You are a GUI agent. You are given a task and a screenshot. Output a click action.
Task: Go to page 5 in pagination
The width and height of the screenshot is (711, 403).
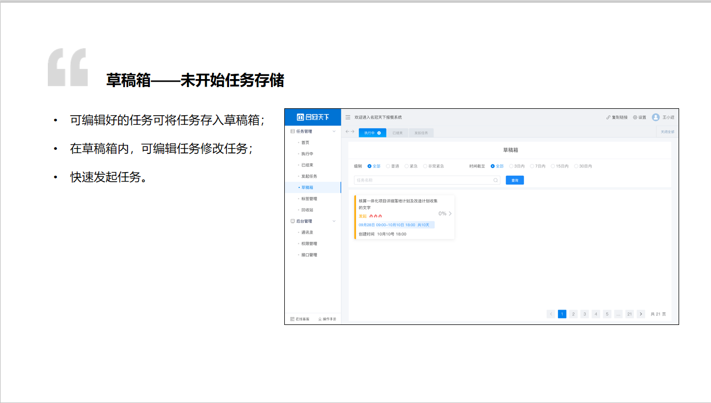pos(607,314)
